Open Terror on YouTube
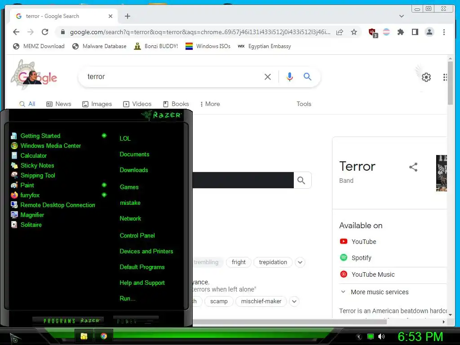The width and height of the screenshot is (460, 345). (358, 241)
